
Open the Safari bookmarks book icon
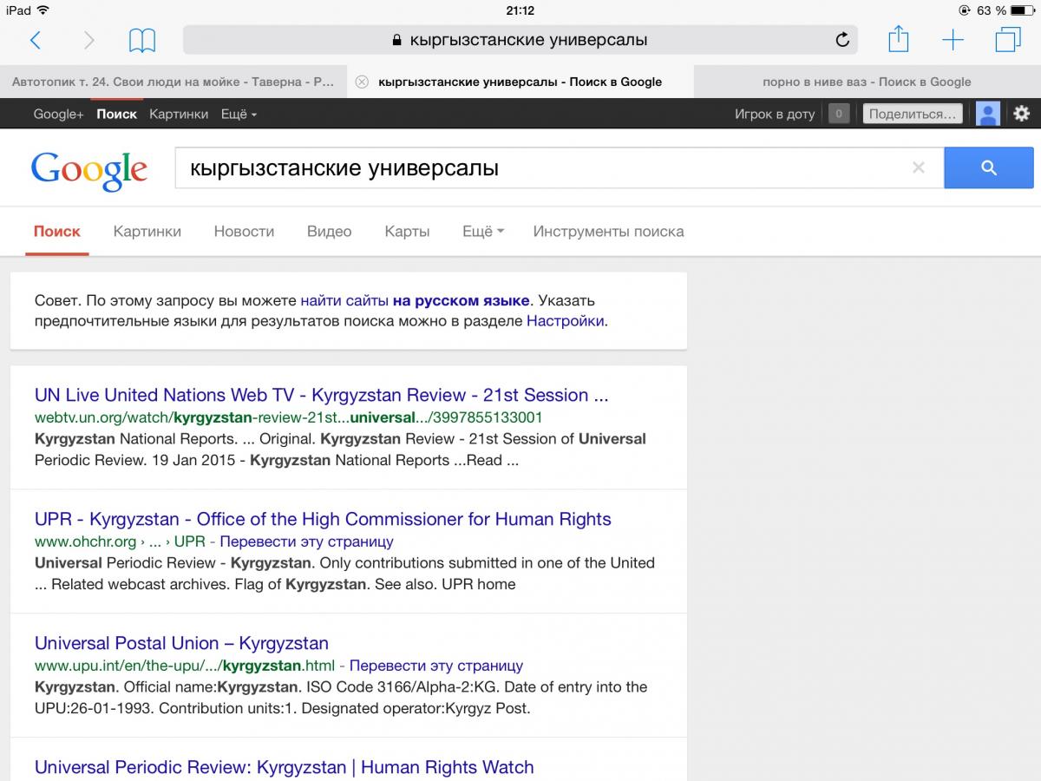point(142,40)
